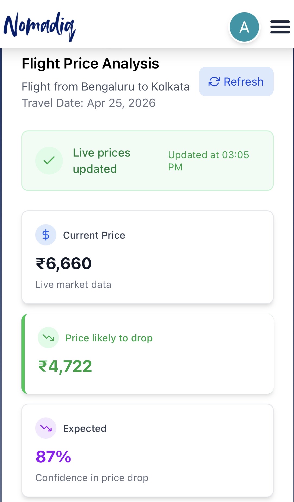Click the blue dollar sign icon

46,235
